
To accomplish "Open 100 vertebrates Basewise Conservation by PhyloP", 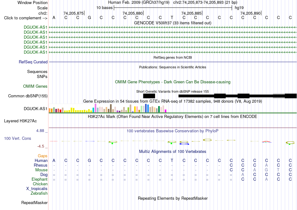I will coord(173,131).
